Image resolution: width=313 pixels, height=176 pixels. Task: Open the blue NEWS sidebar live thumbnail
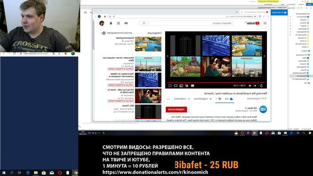tap(148, 80)
